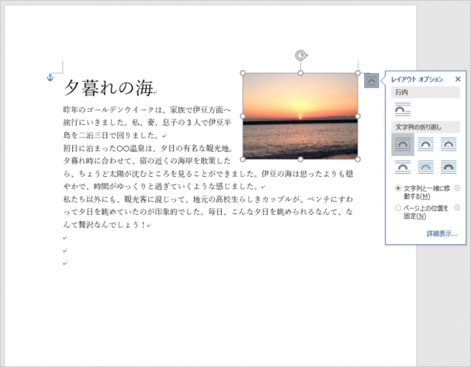Click the レイアウト オプション panel title

417,80
